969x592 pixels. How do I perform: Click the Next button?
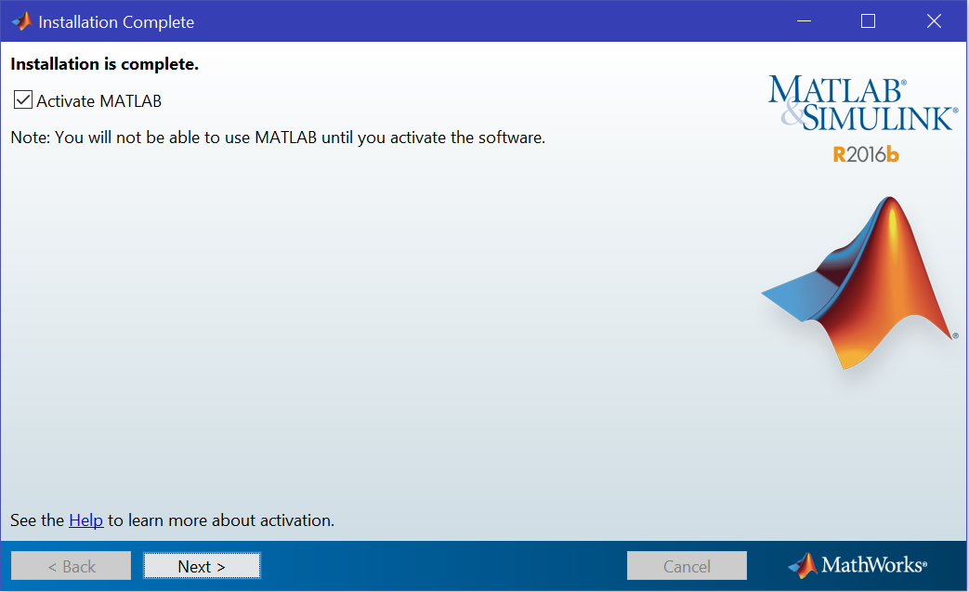pyautogui.click(x=202, y=565)
